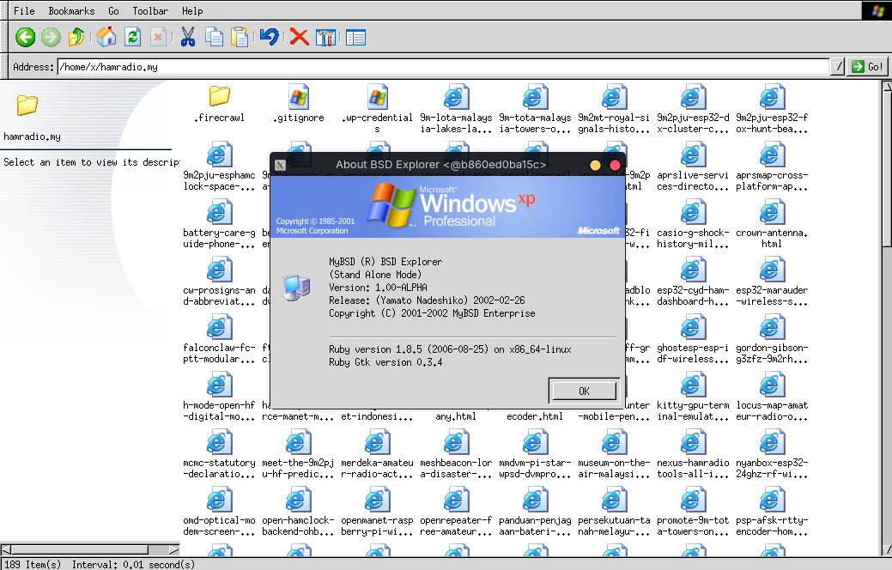Screen dimensions: 892x570
Task: Click the Windows flag logo in menu bar
Action: pyautogui.click(x=877, y=11)
